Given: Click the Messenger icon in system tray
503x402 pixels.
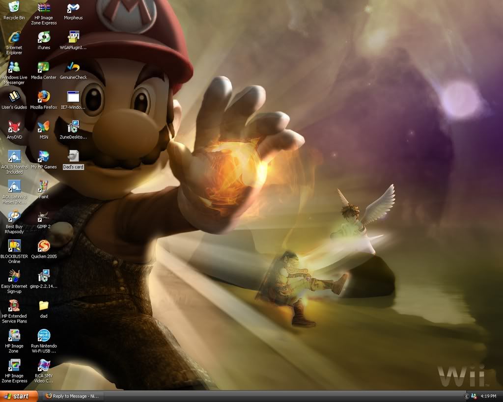Looking at the screenshot, I should 474,397.
